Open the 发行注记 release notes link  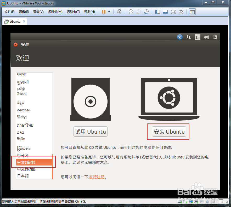(x=97, y=177)
